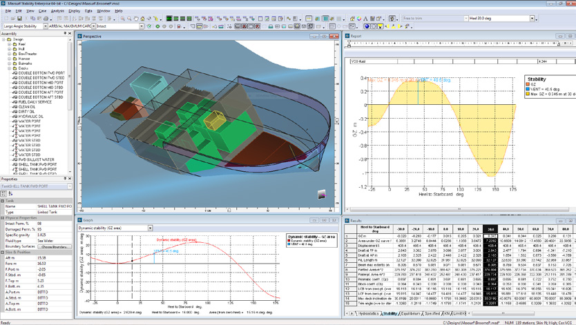Click the orange GZ legend swatch
Screen dimensions: 576x325
point(528,84)
